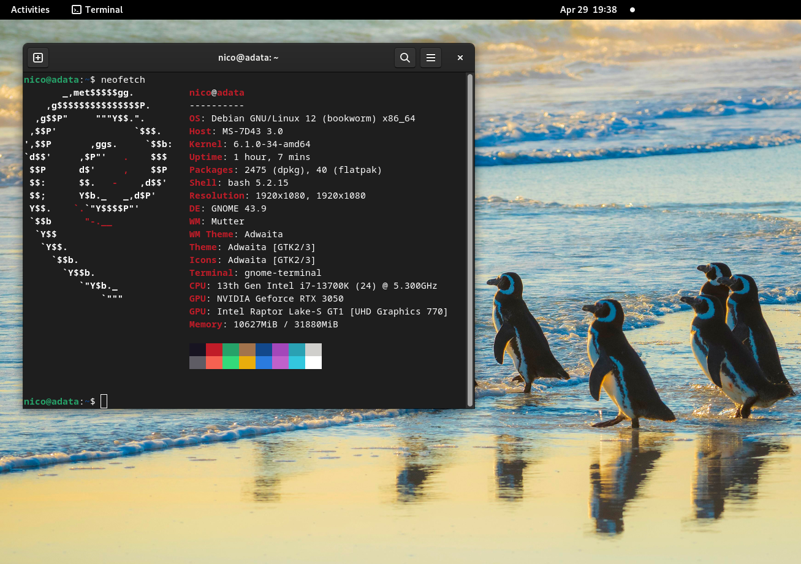Click the Terminal icon in the top bar
The height and width of the screenshot is (564, 801).
pos(77,10)
